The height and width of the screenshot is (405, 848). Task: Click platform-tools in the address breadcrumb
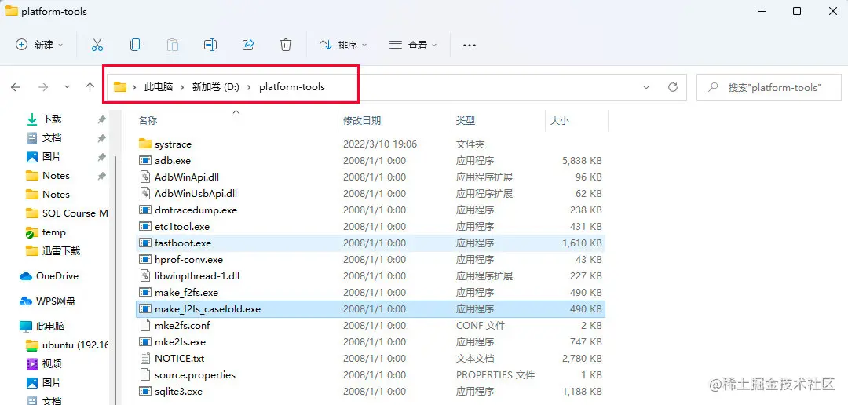tap(292, 87)
